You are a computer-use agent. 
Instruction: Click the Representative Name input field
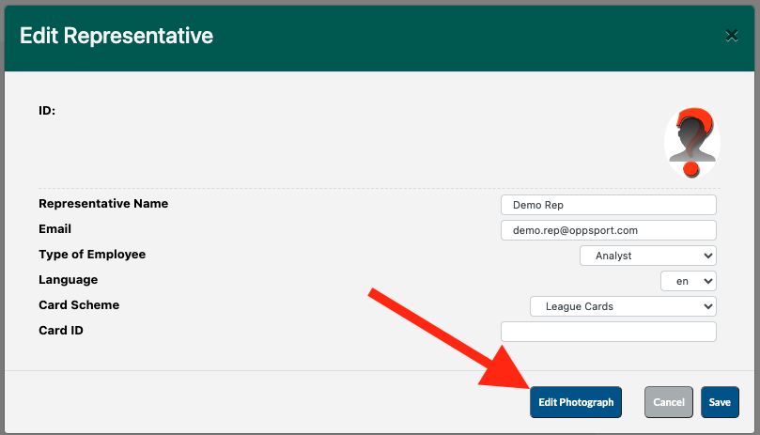(x=609, y=205)
